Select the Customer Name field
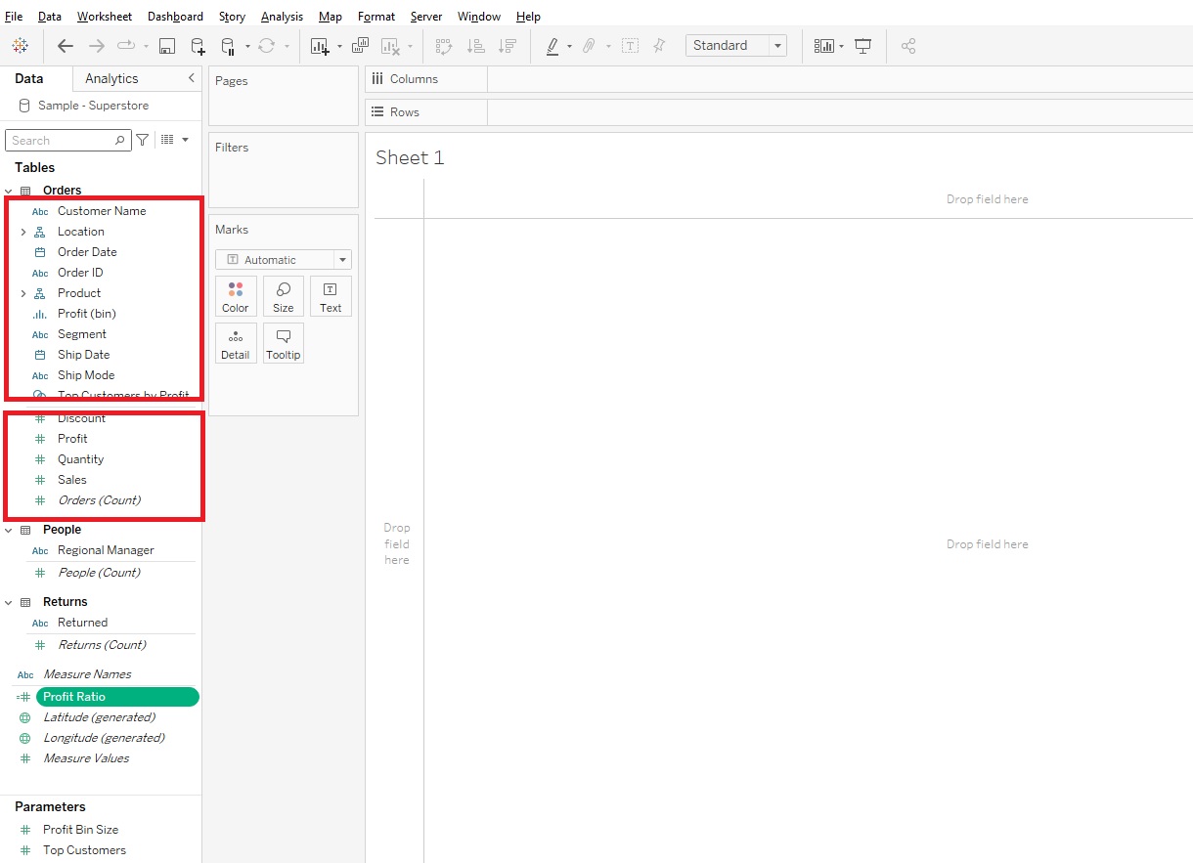The height and width of the screenshot is (863, 1193). click(102, 211)
